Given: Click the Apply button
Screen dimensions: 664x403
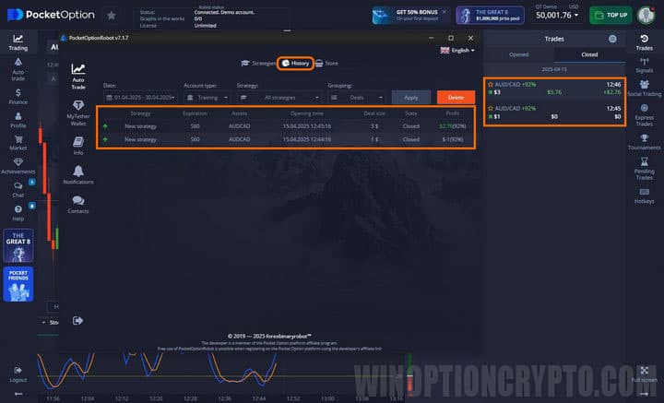Looking at the screenshot, I should (411, 98).
